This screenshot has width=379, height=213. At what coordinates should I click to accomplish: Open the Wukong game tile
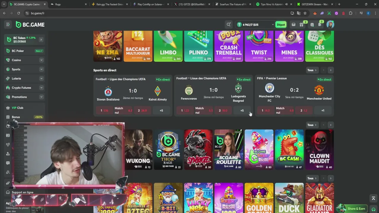pyautogui.click(x=139, y=150)
